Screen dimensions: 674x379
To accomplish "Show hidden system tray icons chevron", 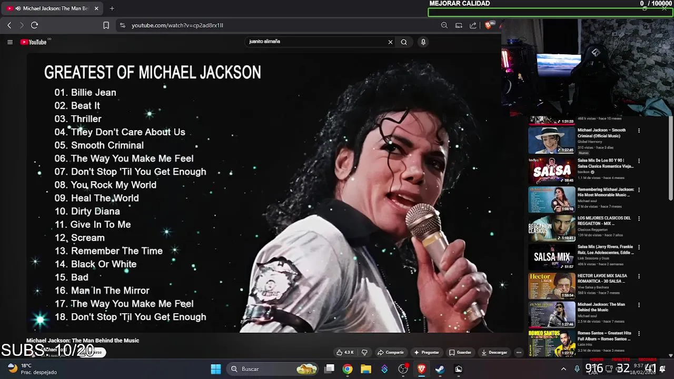I will 563,369.
